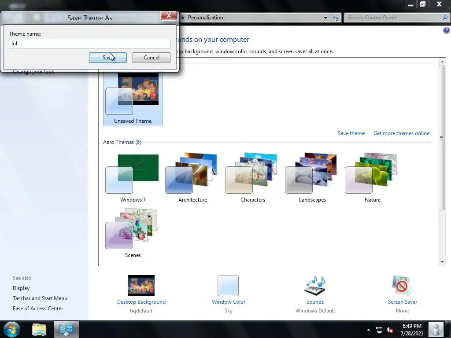This screenshot has width=451, height=338.
Task: Open Windows Explorer from the taskbar
Action: tap(39, 329)
